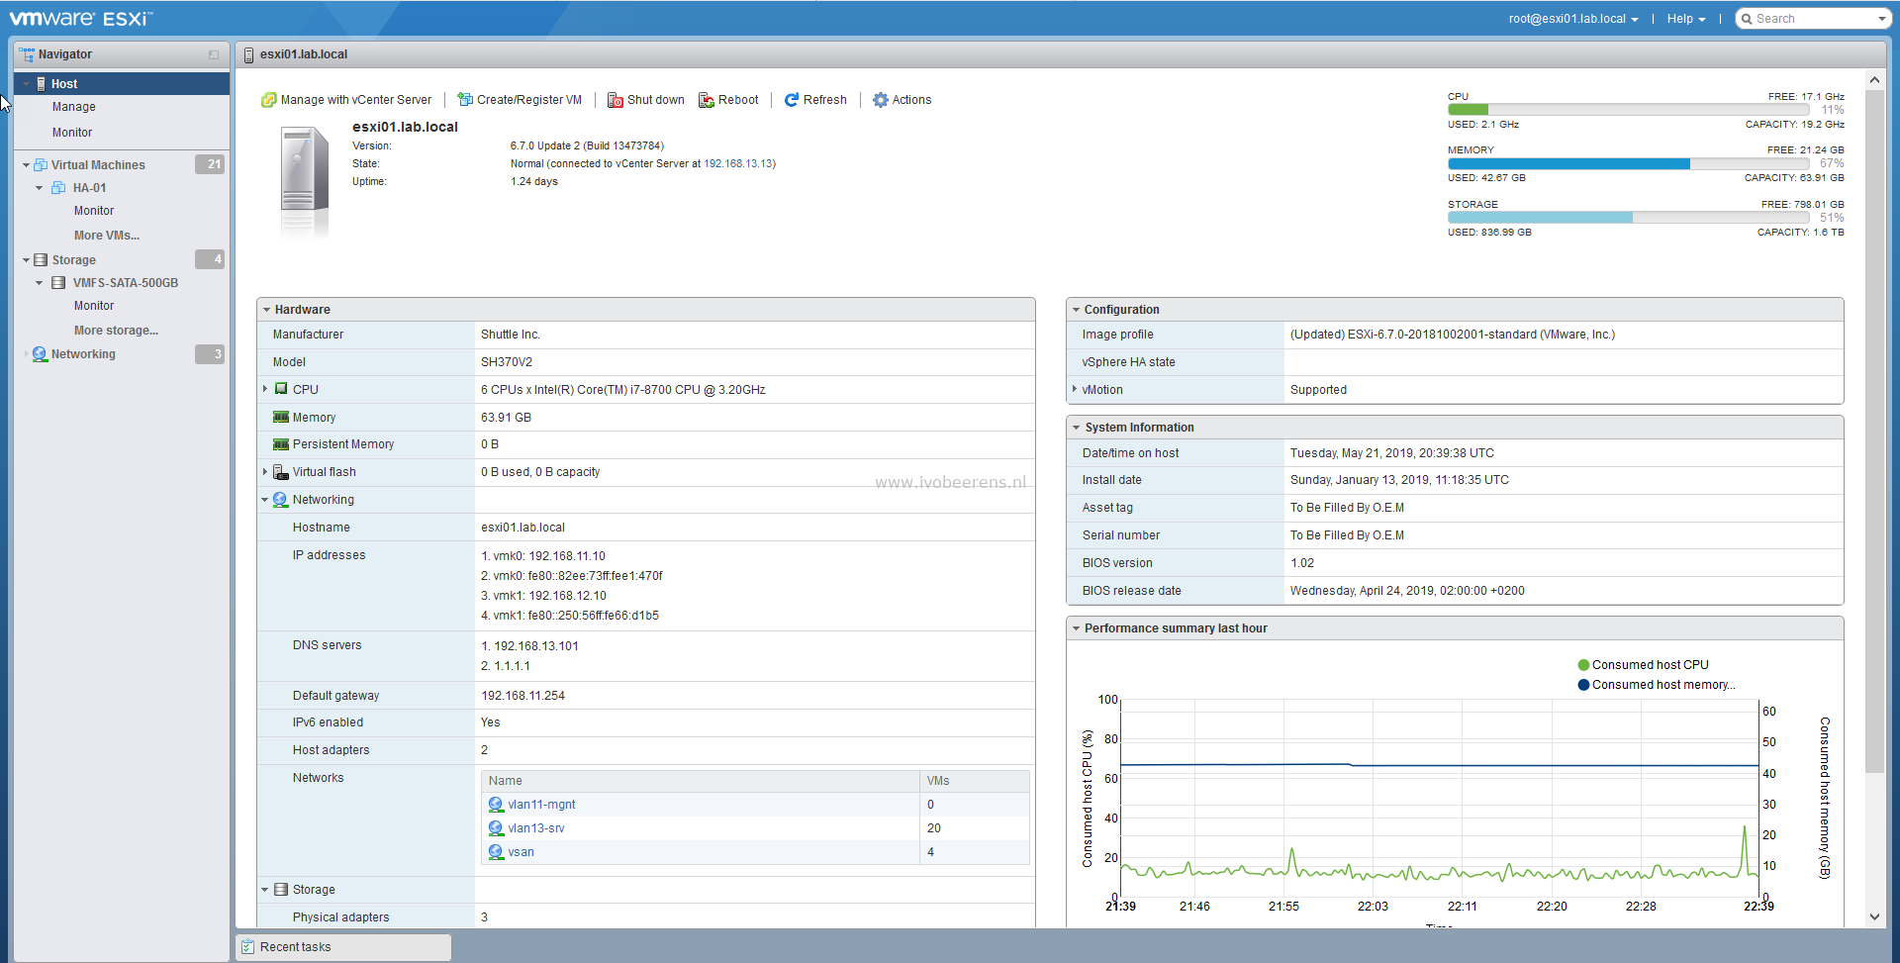Click the HA-01 VM icon
Image resolution: width=1900 pixels, height=963 pixels.
pos(58,188)
